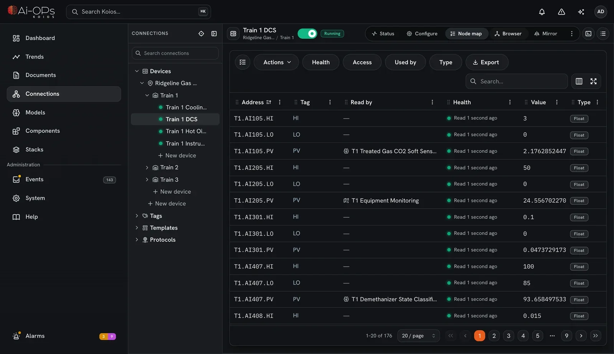
Task: Open the Read by column options menu
Action: (432, 102)
